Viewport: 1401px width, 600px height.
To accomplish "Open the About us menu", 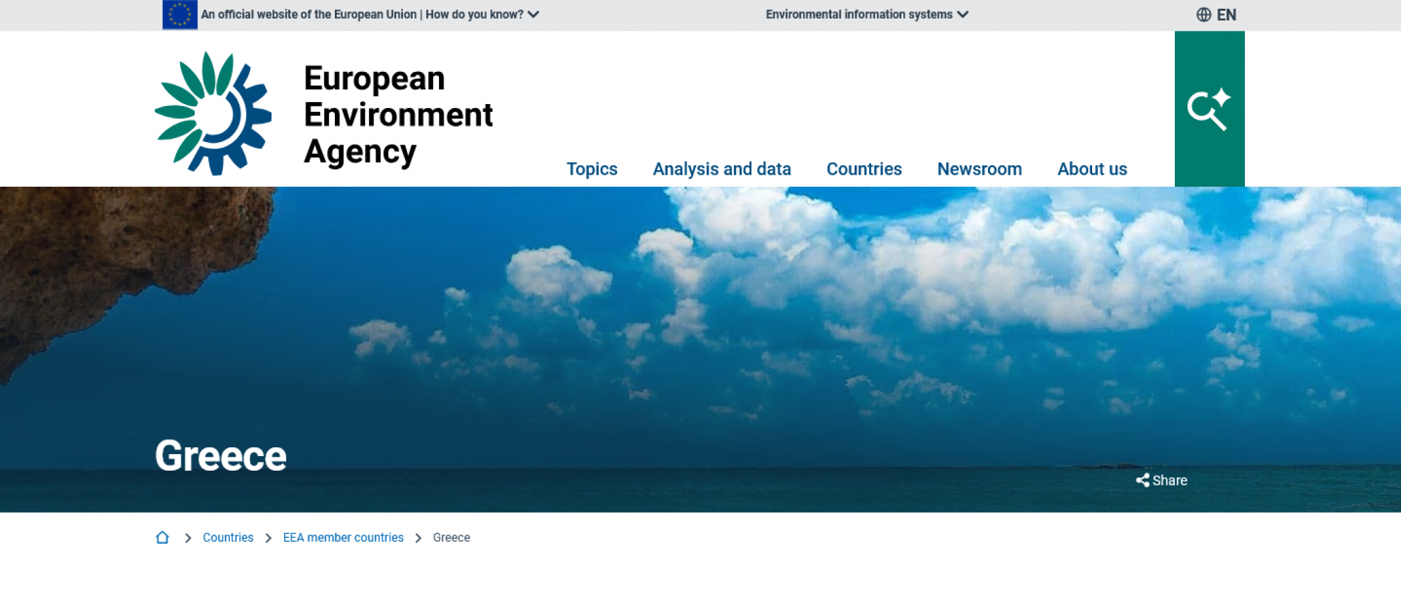I will pos(1092,169).
